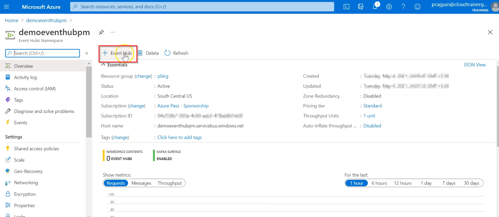Image resolution: width=499 pixels, height=217 pixels.
Task: Focus the top resource search bar
Action: pyautogui.click(x=202, y=6)
